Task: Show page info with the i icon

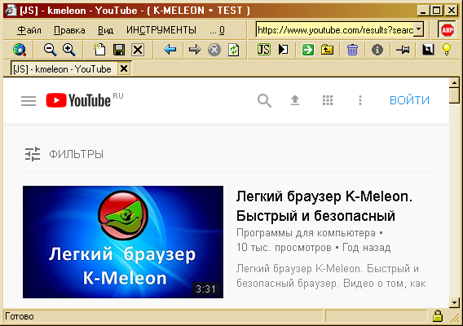Action: [377, 50]
